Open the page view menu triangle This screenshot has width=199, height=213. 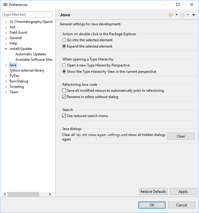tap(194, 15)
